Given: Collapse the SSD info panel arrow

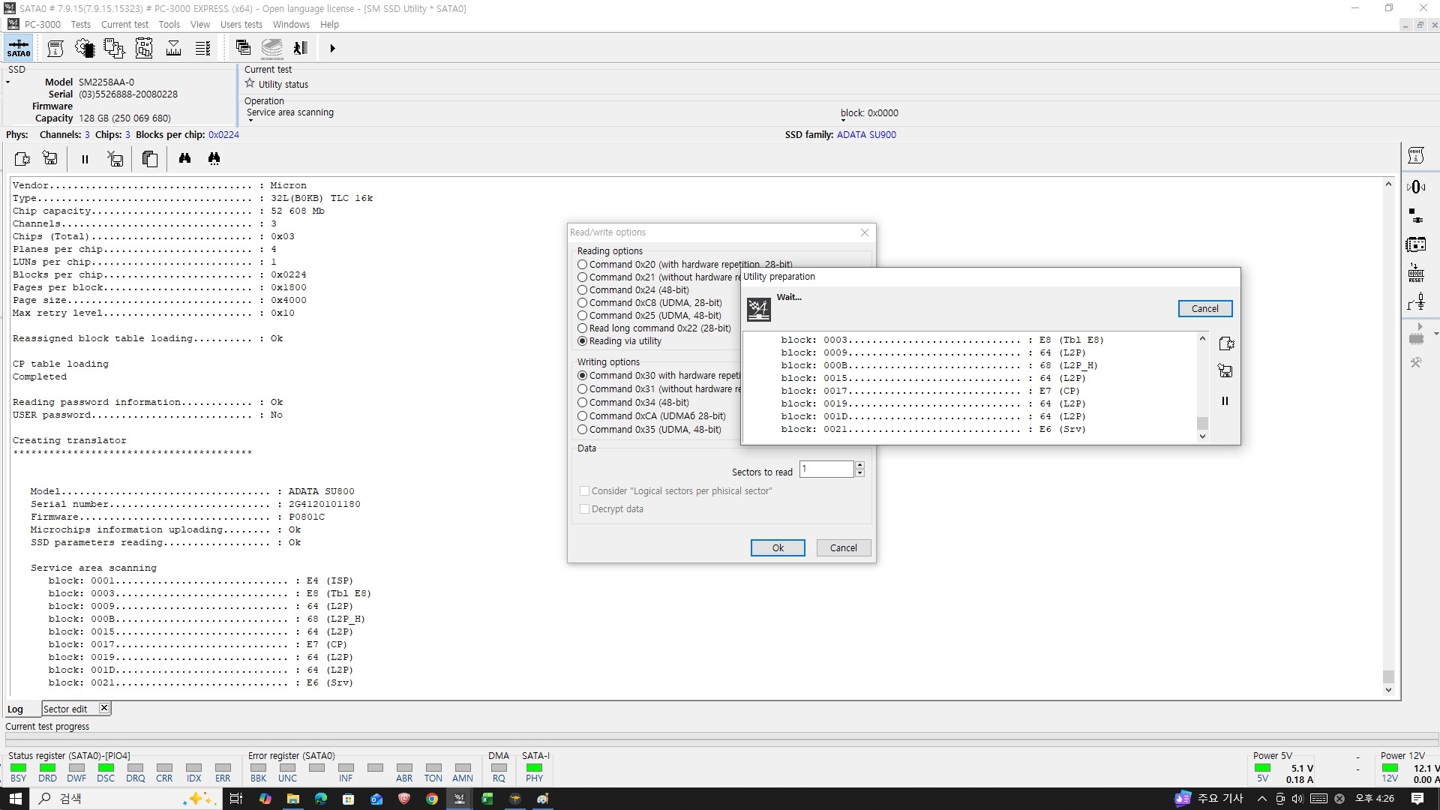Looking at the screenshot, I should [x=7, y=82].
